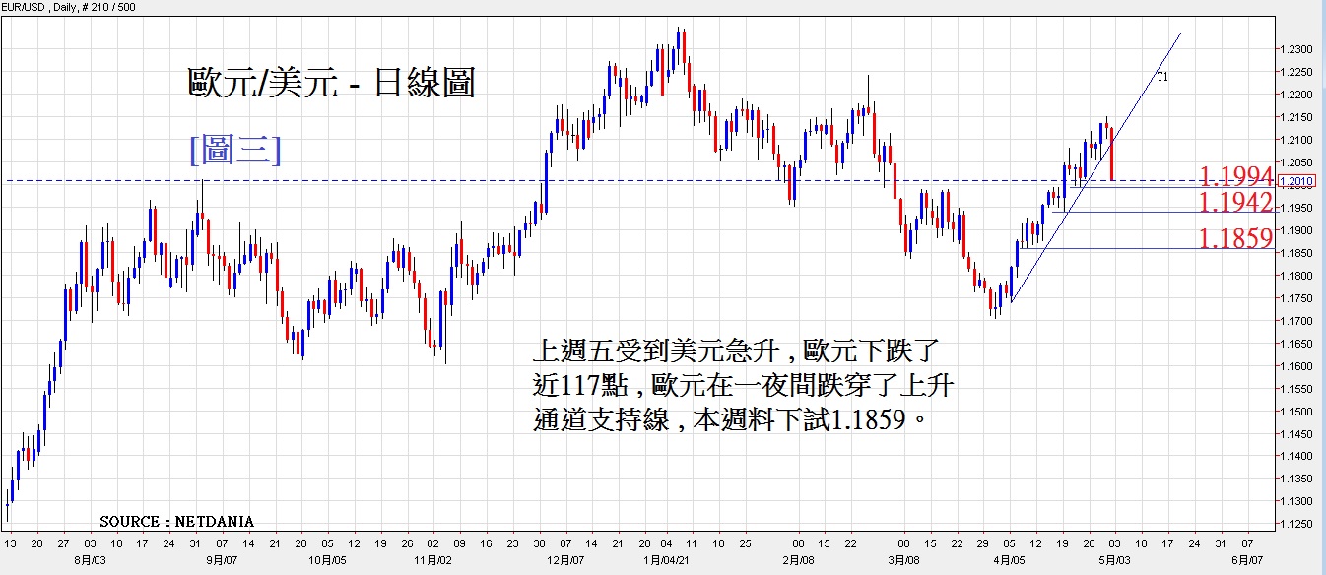This screenshot has width=1326, height=575.
Task: Select the Chinese commentary text block
Action: coord(741,386)
